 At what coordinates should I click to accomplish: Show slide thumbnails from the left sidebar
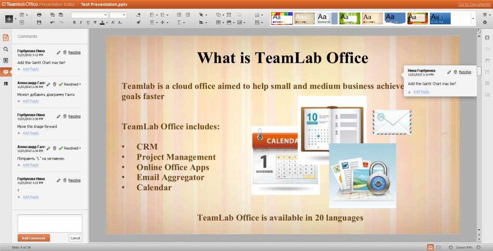click(x=6, y=60)
